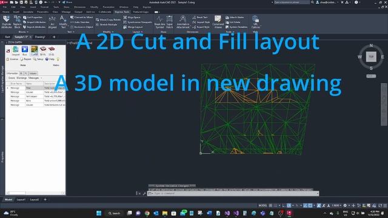
Task: Click the lightbulb tips icon in Zeon Earth panel
Action: click(58, 59)
